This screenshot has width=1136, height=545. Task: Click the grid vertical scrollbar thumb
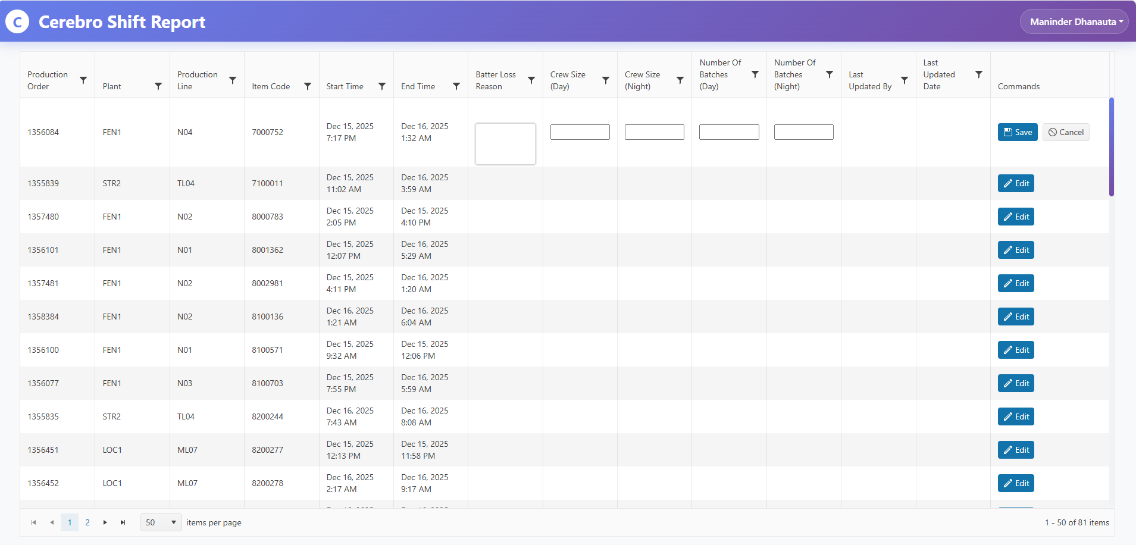pyautogui.click(x=1111, y=147)
